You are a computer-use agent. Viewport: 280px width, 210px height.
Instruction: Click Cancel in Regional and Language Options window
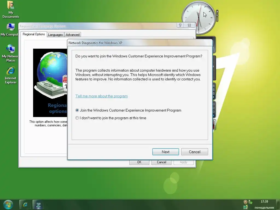(x=161, y=162)
